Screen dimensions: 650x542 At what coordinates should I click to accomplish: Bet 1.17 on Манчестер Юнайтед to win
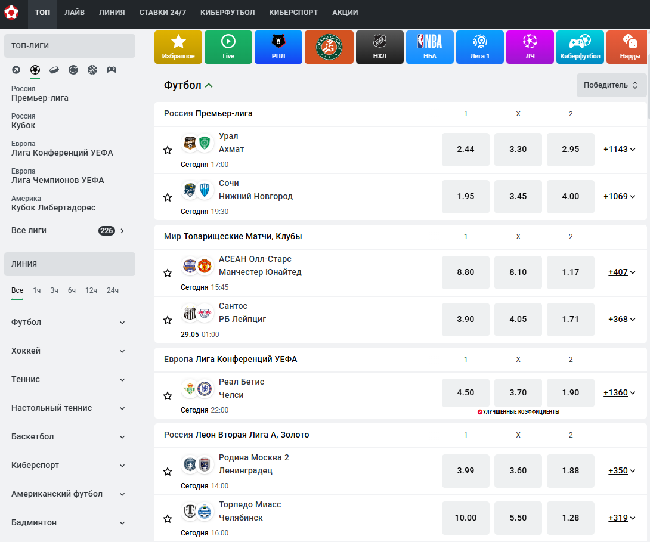click(571, 272)
